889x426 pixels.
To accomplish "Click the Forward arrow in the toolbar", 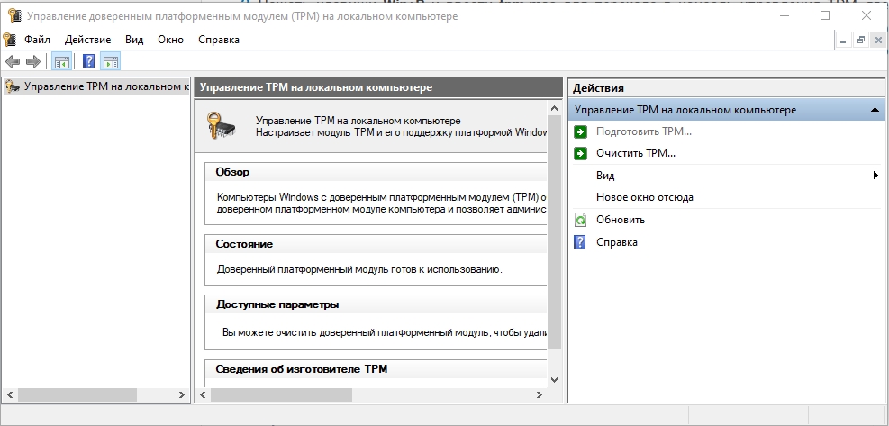I will [x=33, y=61].
